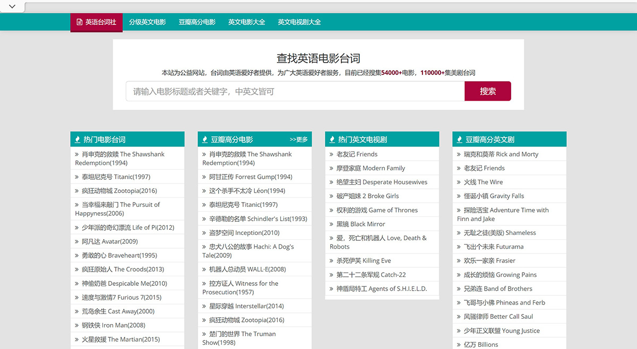637x349 pixels.
Task: Switch to the 英文电视剧大全 section
Action: (x=298, y=22)
